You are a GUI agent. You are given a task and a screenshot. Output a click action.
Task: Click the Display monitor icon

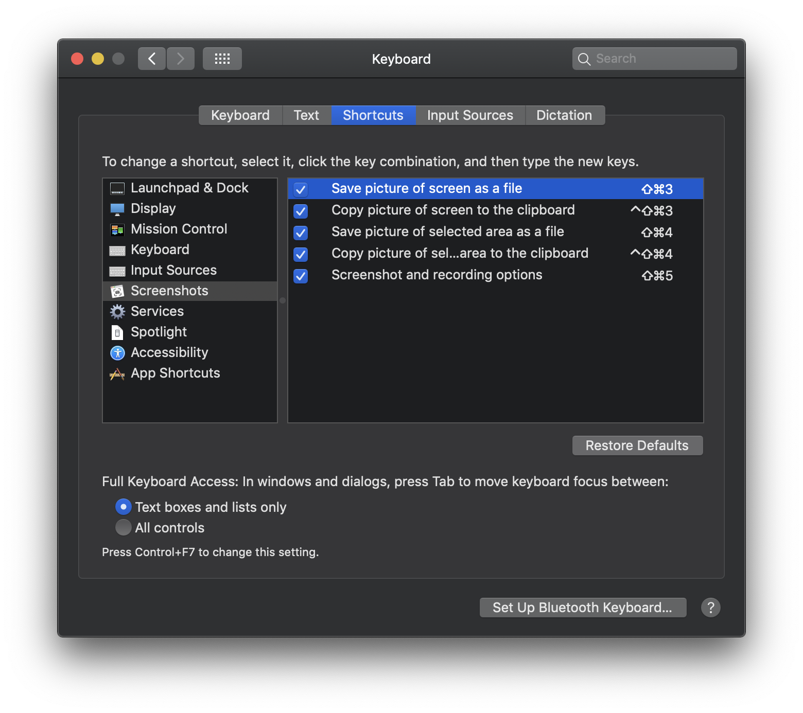pos(117,209)
